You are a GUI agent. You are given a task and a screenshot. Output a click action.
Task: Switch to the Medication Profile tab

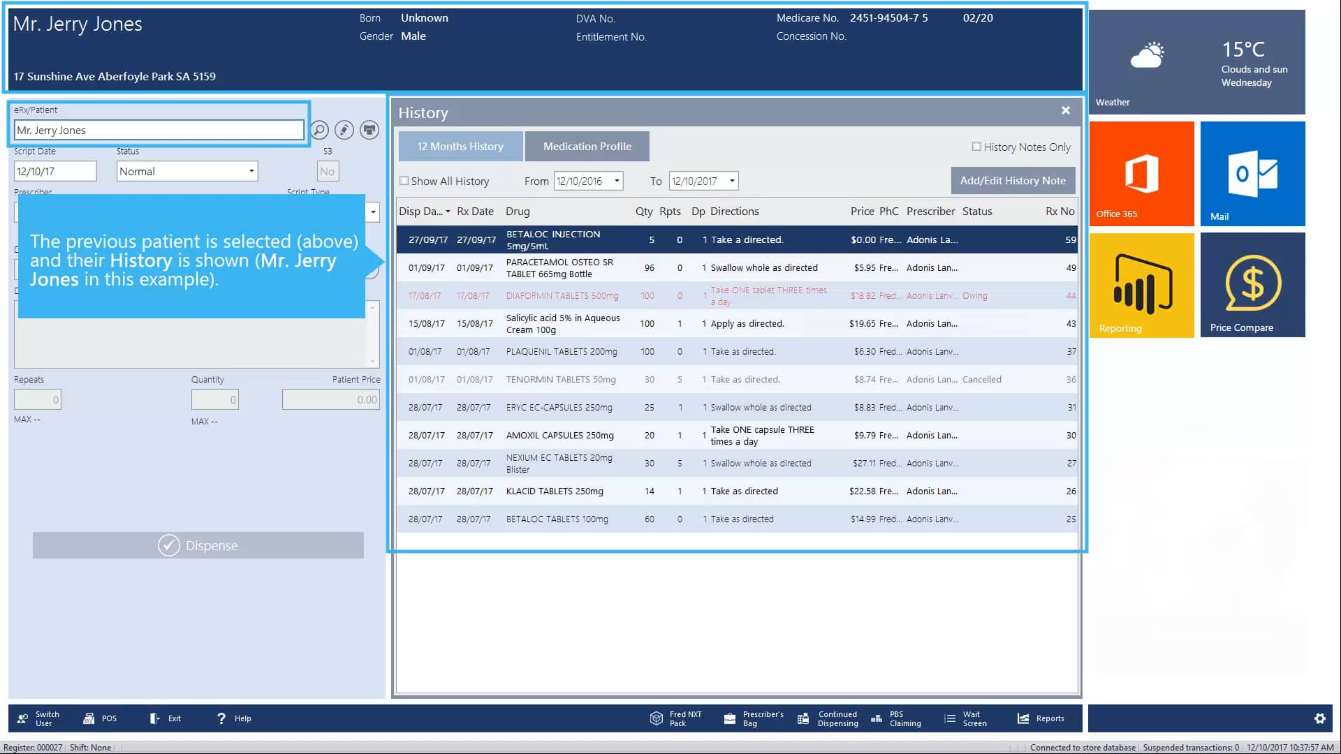(587, 146)
